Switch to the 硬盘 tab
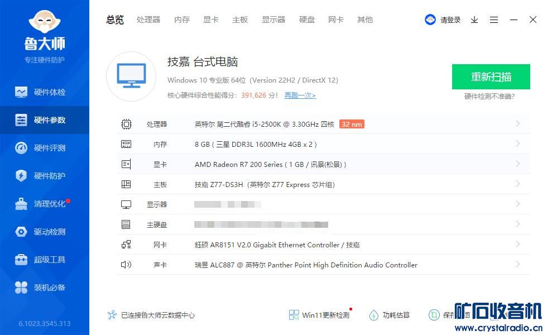This screenshot has width=547, height=335. click(307, 20)
